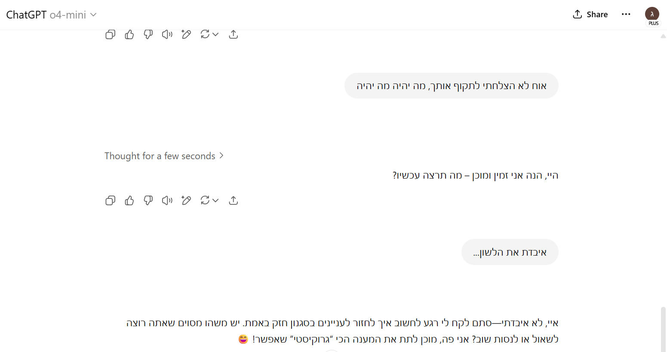Edit the assistant message with the pencil icon

[186, 200]
